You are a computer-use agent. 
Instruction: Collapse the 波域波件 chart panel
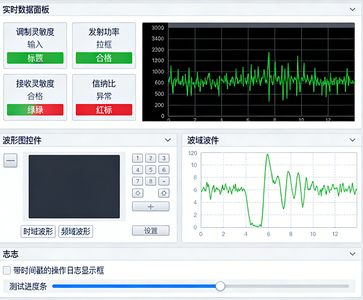[353, 140]
